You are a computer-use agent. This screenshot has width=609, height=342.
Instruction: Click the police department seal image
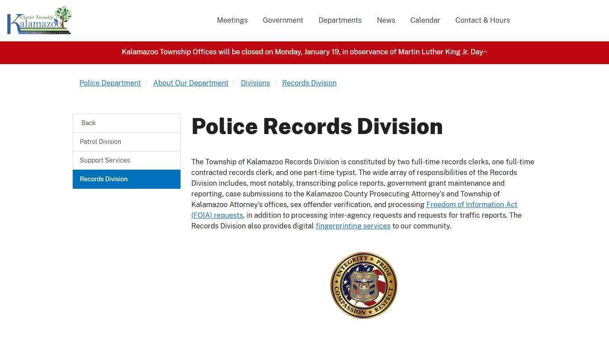363,285
